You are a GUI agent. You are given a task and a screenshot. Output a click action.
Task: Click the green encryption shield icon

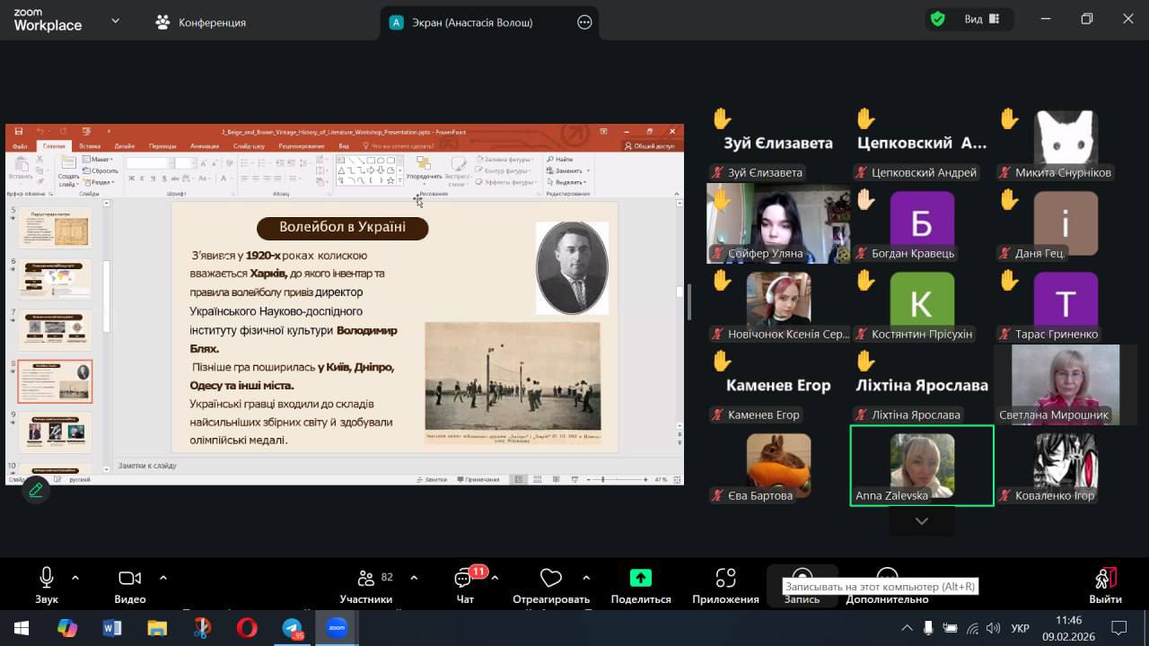point(938,19)
